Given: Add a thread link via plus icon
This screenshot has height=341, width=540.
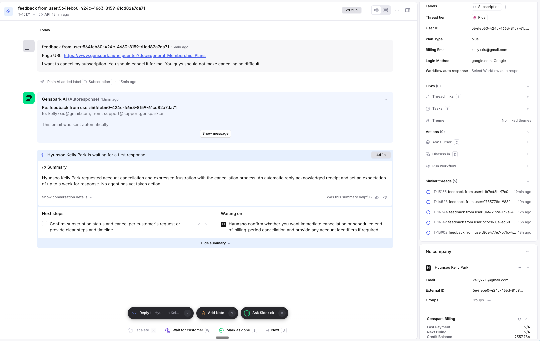Looking at the screenshot, I should click(x=528, y=97).
